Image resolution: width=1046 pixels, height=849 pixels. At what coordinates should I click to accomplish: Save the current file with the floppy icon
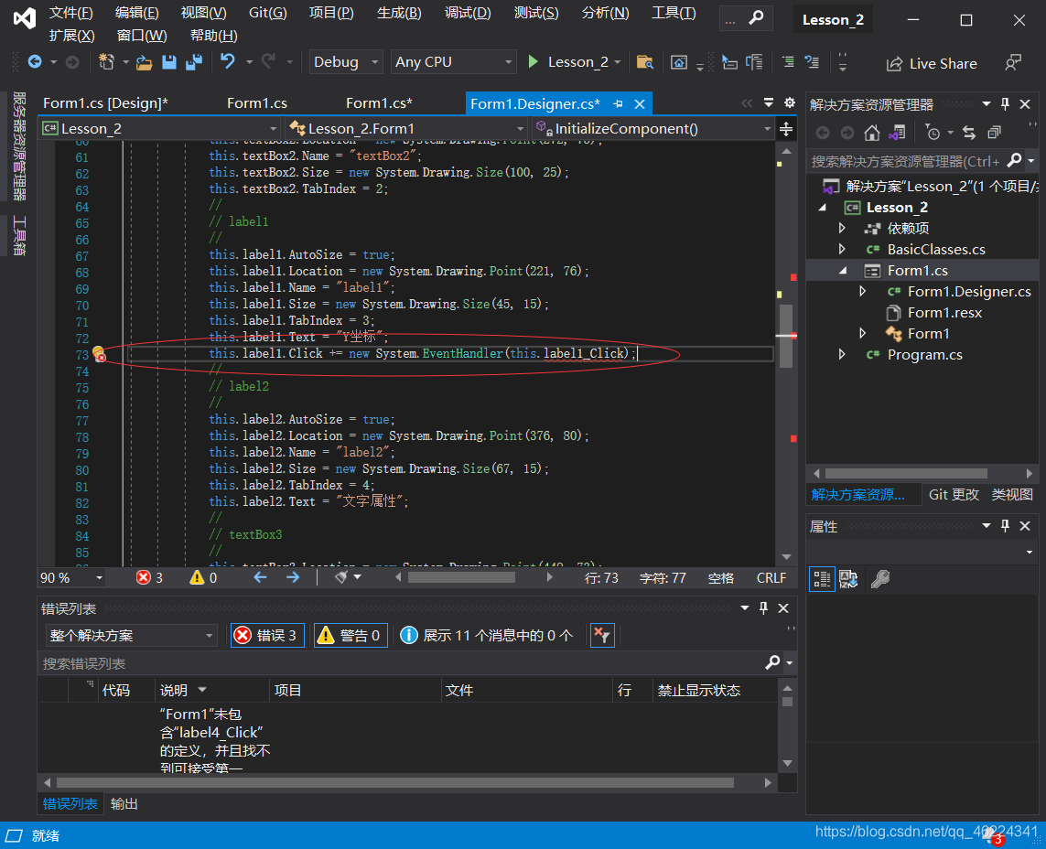[x=169, y=62]
